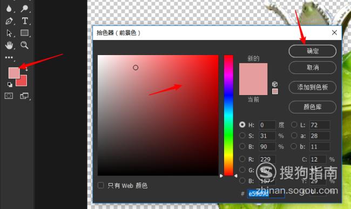The image size is (351, 209).
Task: Select the Pen tool
Action: (9, 21)
